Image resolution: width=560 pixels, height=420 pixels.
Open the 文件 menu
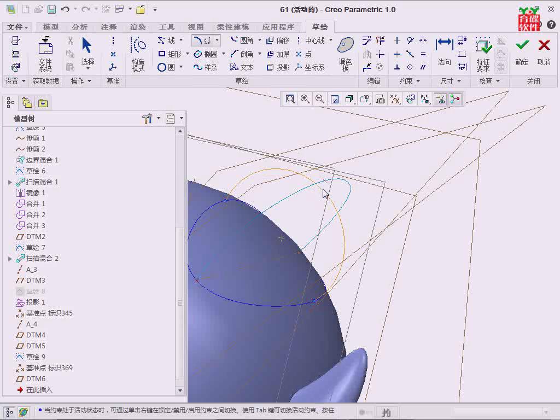click(17, 27)
